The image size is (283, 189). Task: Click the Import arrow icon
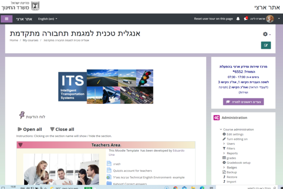click(x=224, y=181)
